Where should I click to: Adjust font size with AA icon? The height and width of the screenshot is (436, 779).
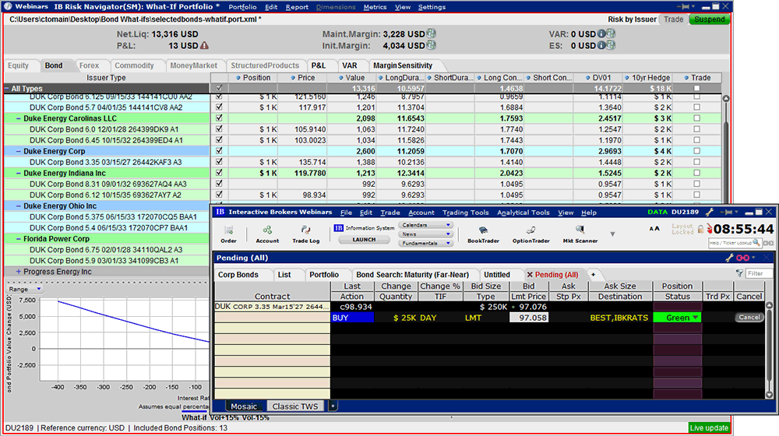[654, 228]
